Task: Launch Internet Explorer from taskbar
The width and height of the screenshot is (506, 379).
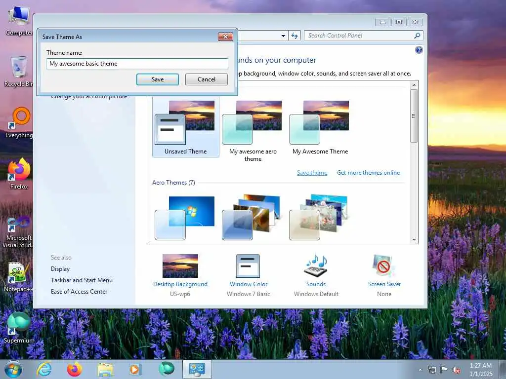Action: tap(44, 369)
